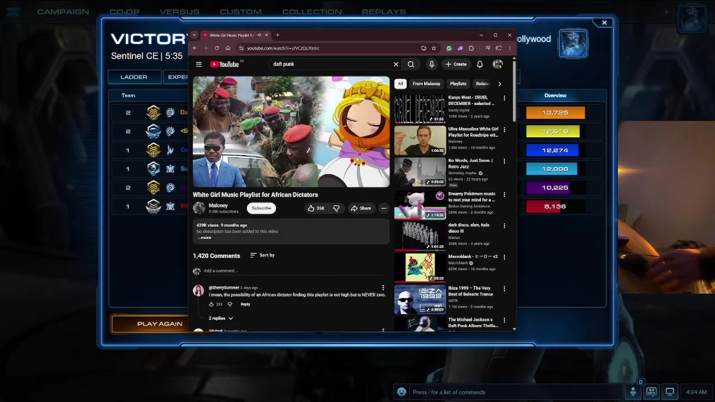
Task: Share the video
Action: click(x=360, y=208)
